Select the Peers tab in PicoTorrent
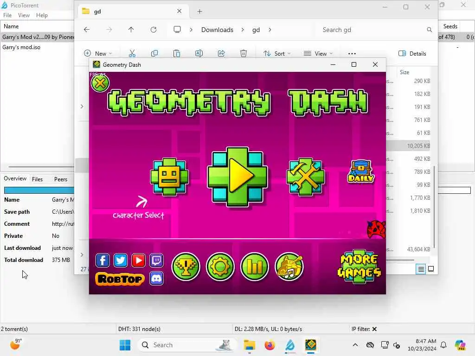The image size is (475, 356). 61,179
